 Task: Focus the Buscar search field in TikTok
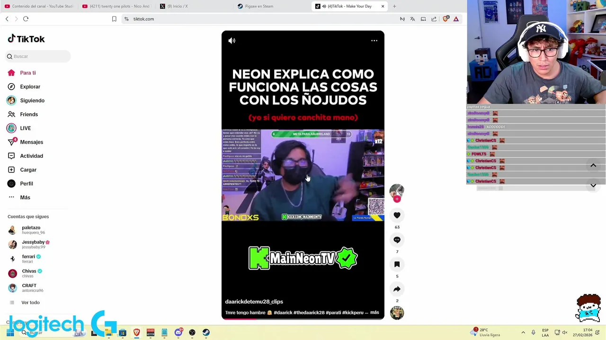(x=38, y=57)
